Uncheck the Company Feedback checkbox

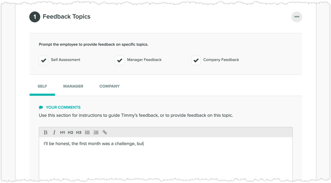click(x=196, y=60)
